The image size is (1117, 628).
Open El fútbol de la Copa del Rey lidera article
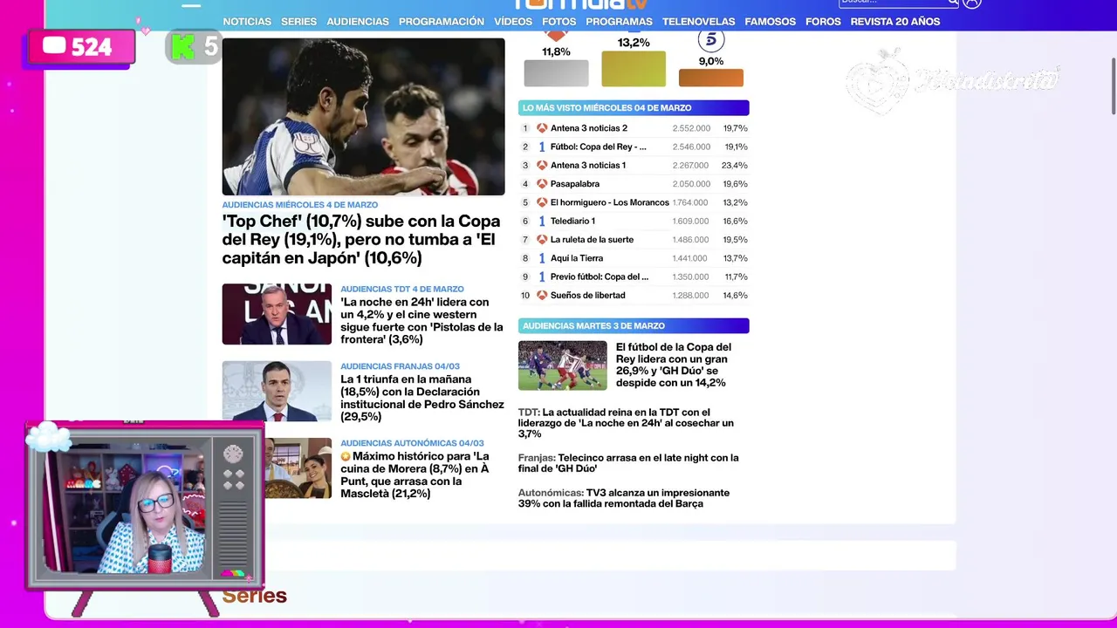(674, 365)
